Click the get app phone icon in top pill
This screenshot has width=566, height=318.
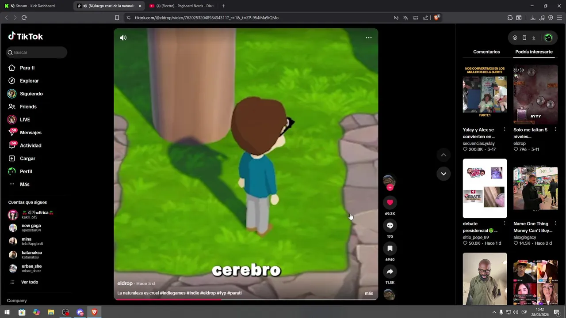pos(524,38)
